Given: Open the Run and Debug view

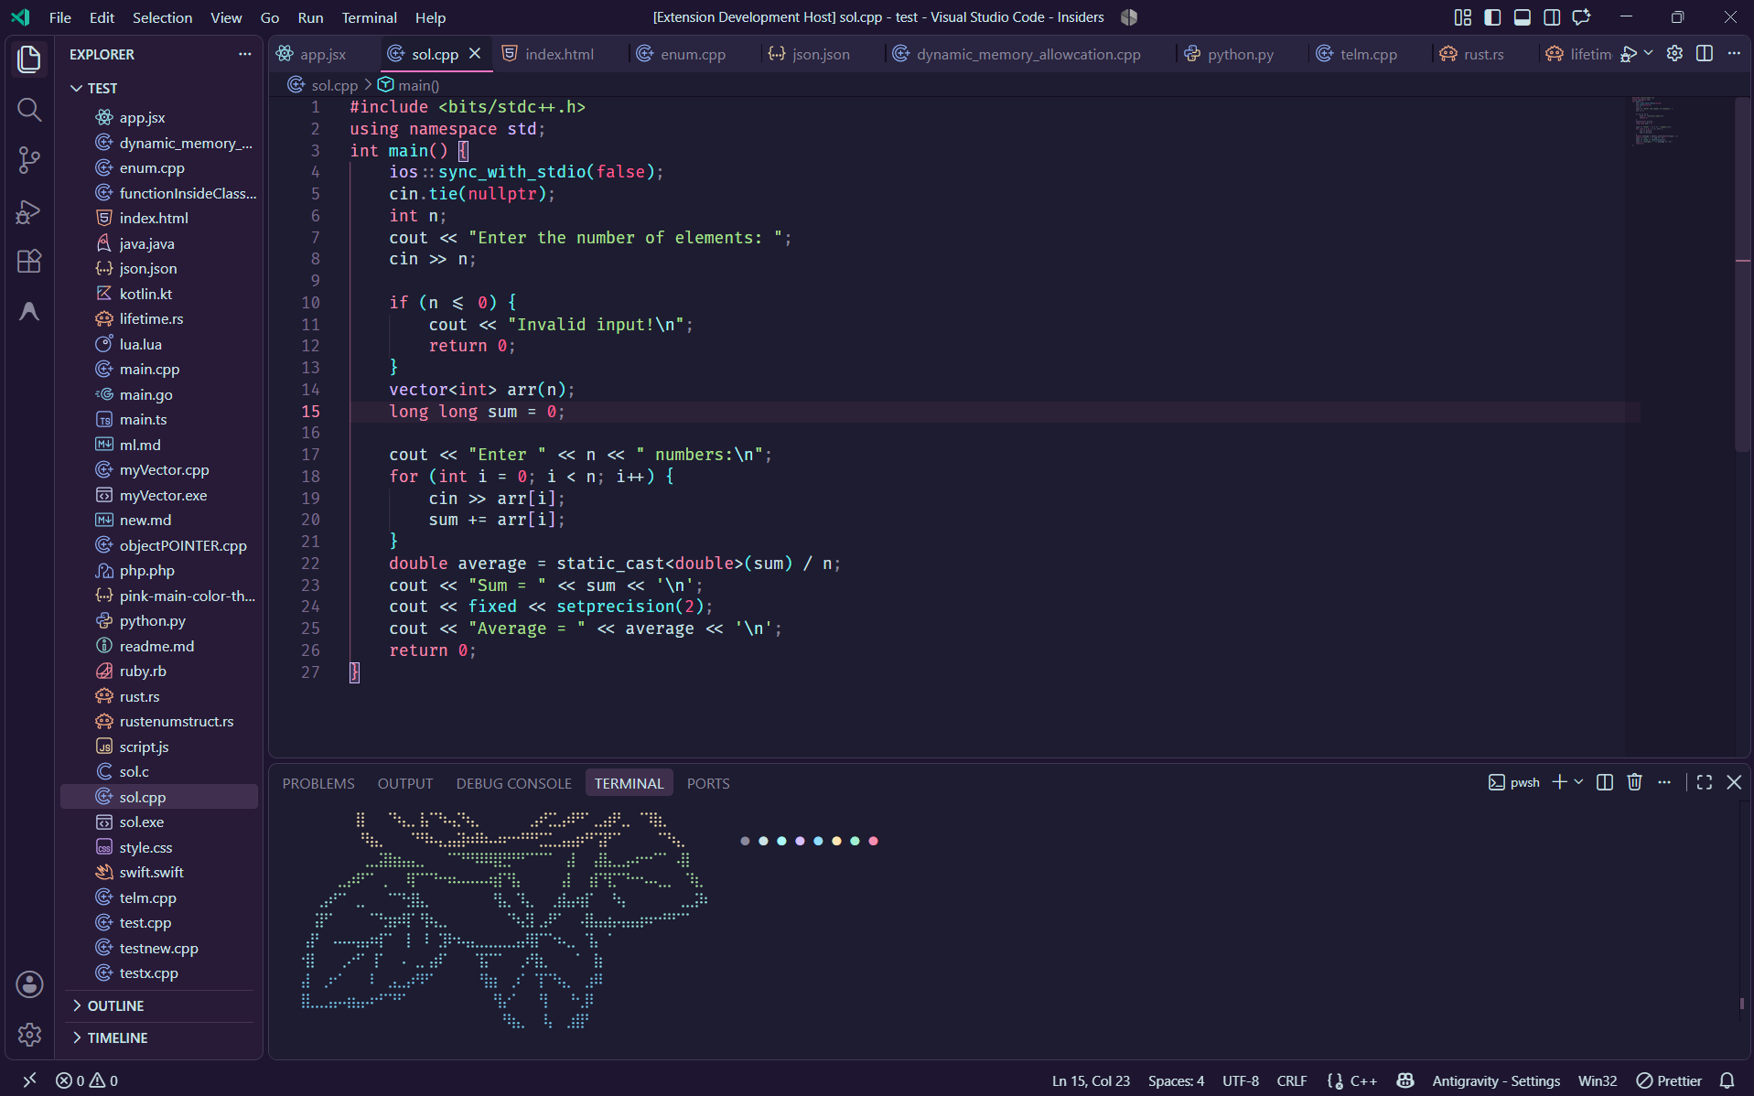Looking at the screenshot, I should coord(29,211).
